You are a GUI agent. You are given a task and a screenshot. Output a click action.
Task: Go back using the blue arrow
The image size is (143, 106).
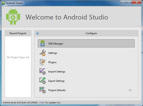(x=37, y=33)
